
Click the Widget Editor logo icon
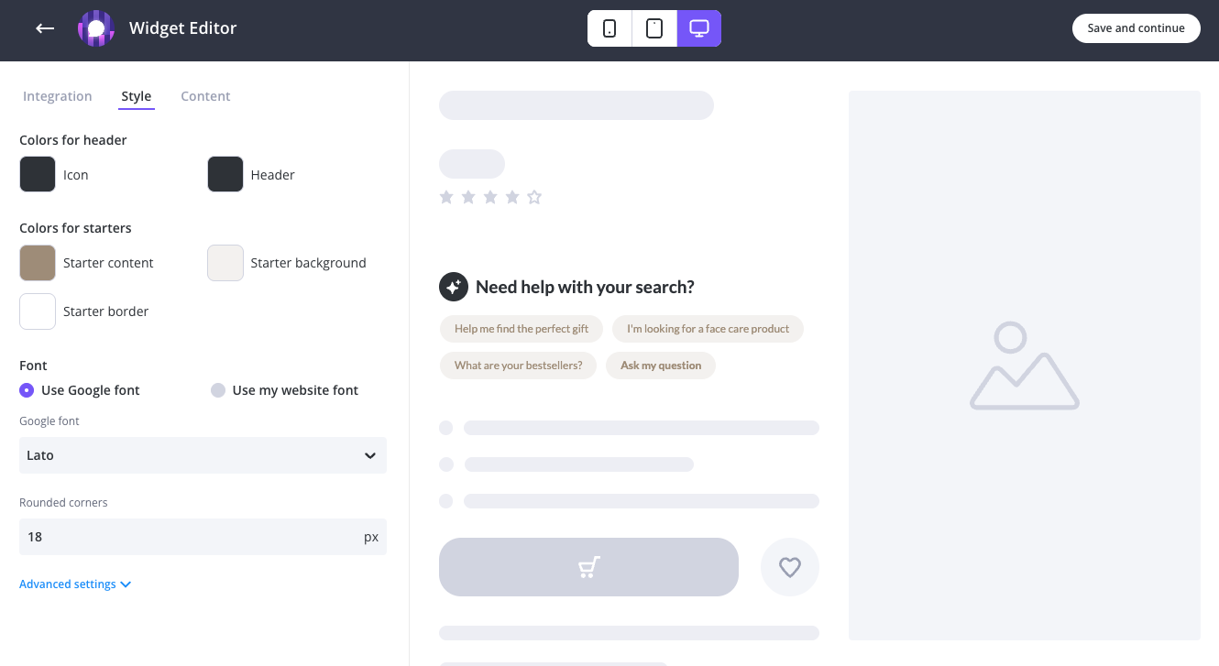coord(95,28)
